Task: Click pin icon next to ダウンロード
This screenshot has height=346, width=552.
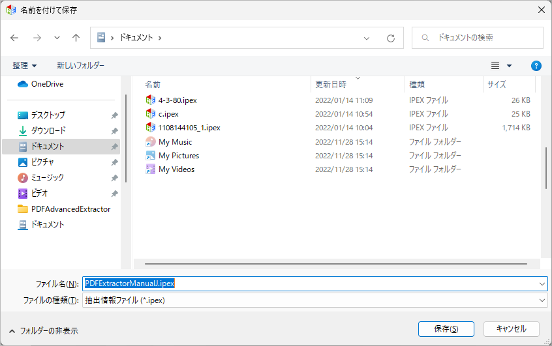Action: point(114,131)
